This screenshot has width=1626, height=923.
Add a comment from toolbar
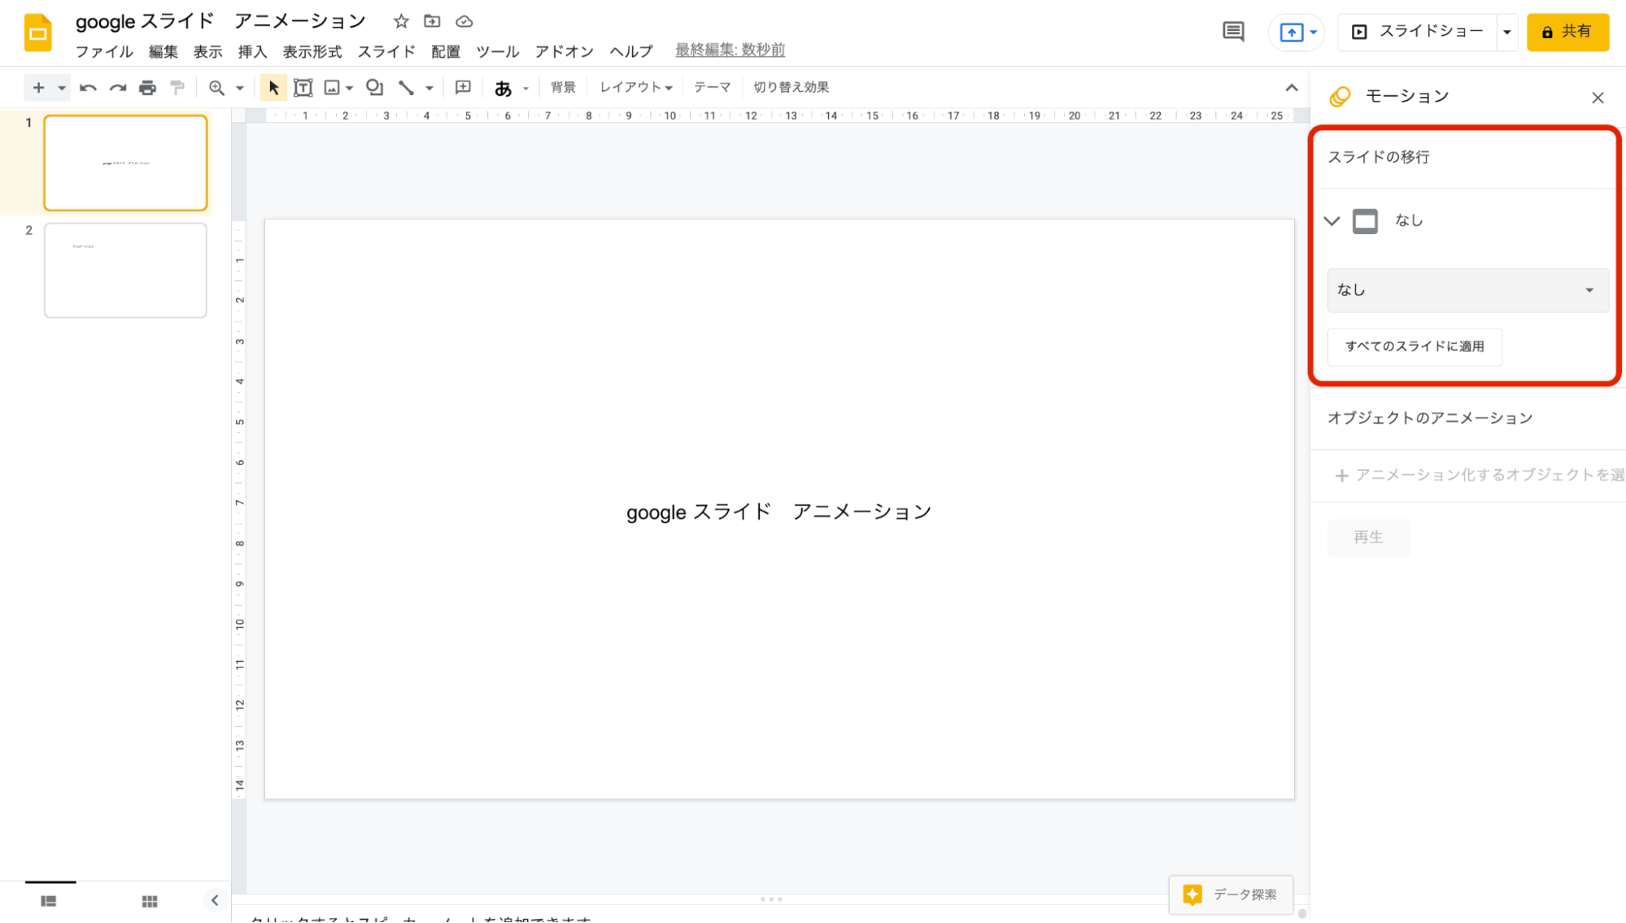[x=463, y=87]
